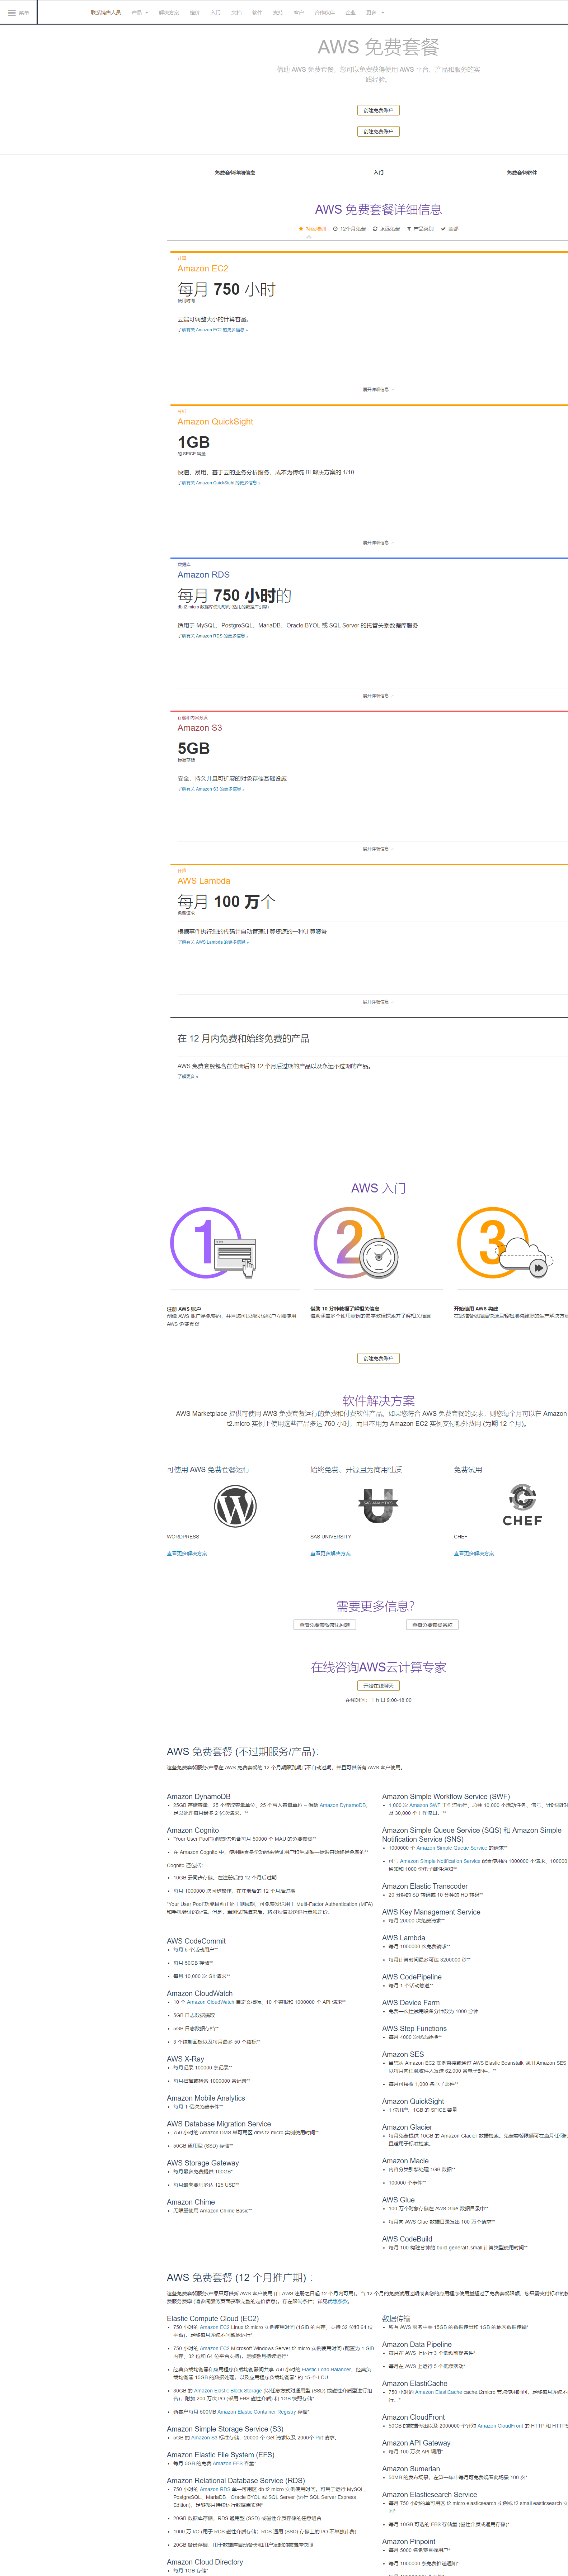The width and height of the screenshot is (568, 2576).
Task: Click the step 3 cloud build graphic
Action: click(x=504, y=1243)
